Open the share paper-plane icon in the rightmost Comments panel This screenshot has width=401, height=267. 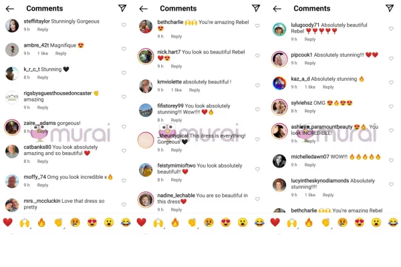389,8
